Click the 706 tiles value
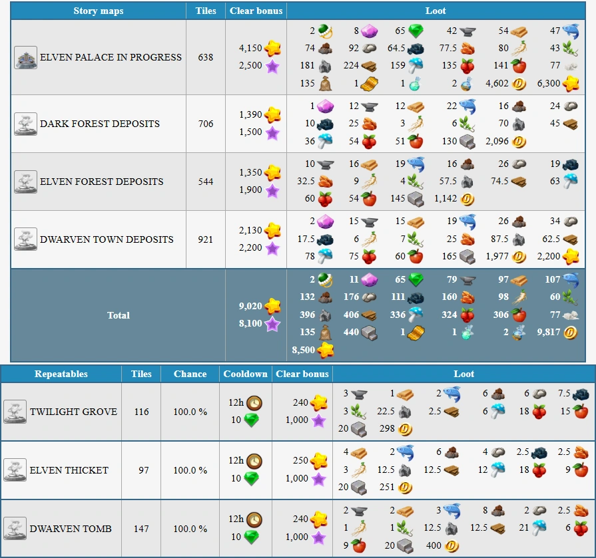 tap(206, 124)
